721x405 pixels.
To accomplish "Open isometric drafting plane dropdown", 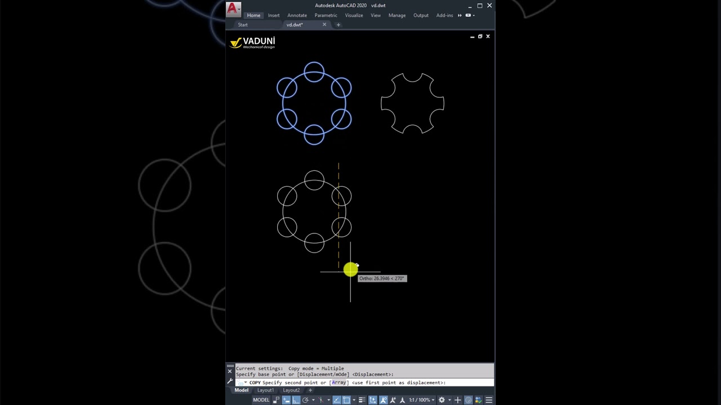I will point(328,400).
